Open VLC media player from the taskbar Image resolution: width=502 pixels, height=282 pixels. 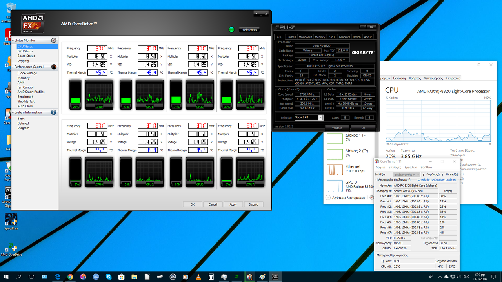pos(198,277)
